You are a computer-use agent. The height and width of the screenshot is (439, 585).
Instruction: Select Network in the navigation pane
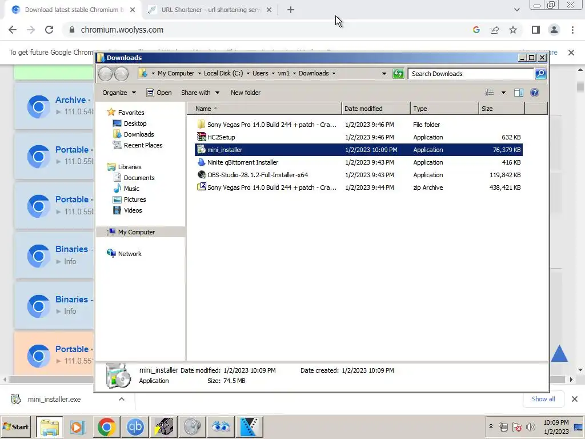[124, 254]
